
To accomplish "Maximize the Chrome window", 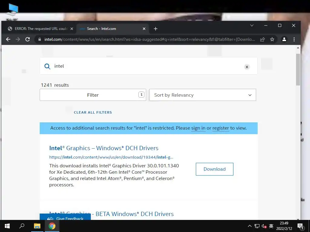I will 279,25.
